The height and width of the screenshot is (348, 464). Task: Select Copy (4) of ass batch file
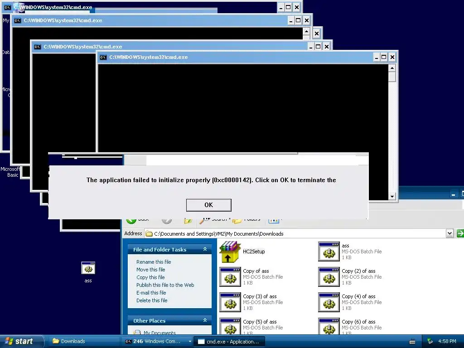click(x=350, y=302)
